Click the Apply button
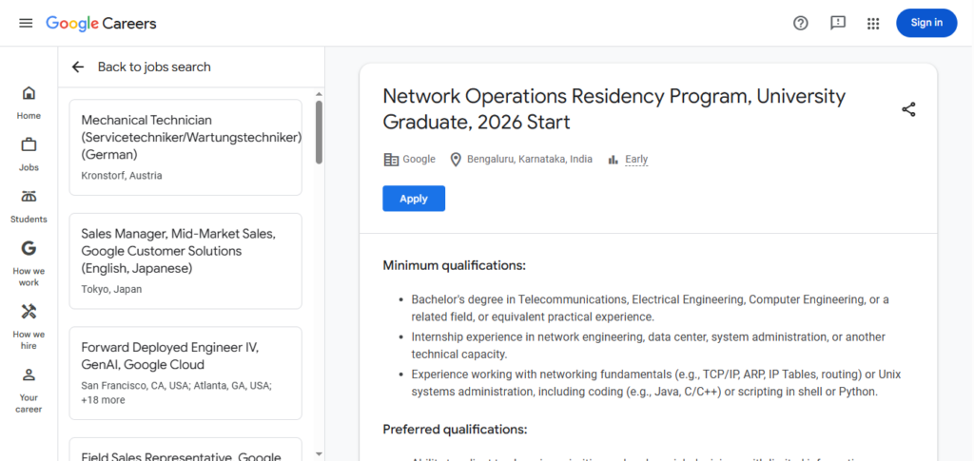The height and width of the screenshot is (461, 974). 414,199
